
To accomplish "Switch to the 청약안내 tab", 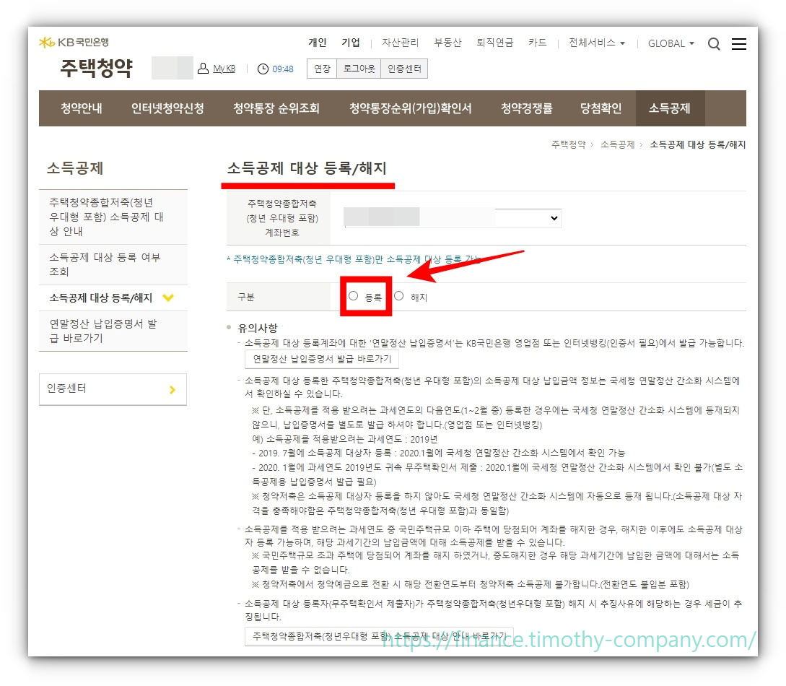I will point(80,108).
